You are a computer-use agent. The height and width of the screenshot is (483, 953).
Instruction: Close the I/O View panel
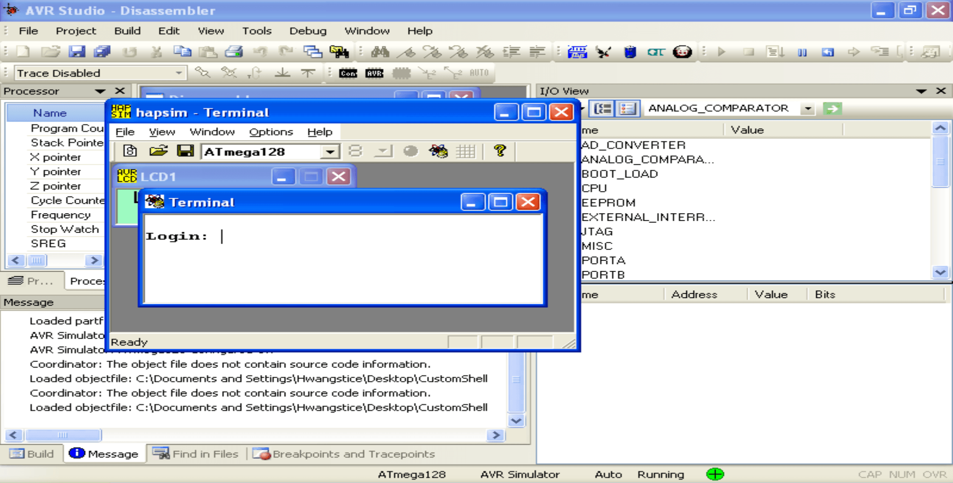[x=941, y=91]
